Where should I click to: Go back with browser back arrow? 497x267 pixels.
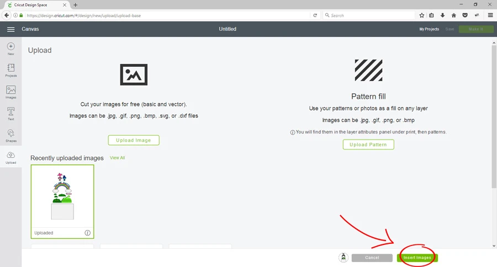click(x=6, y=15)
